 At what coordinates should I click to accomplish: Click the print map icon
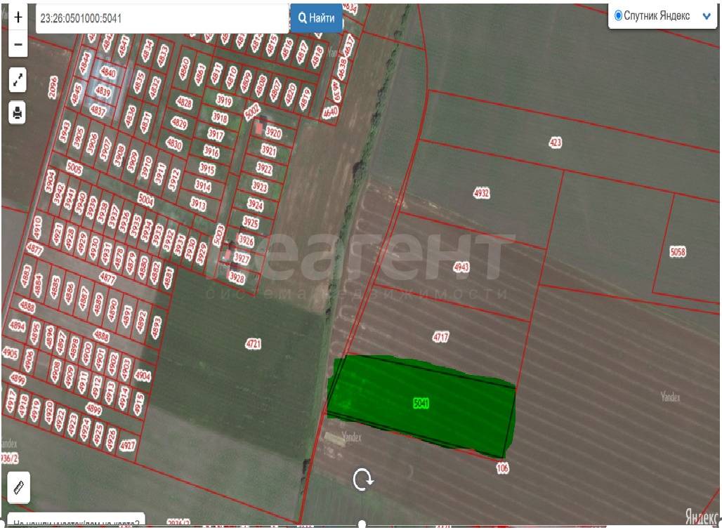pos(18,112)
